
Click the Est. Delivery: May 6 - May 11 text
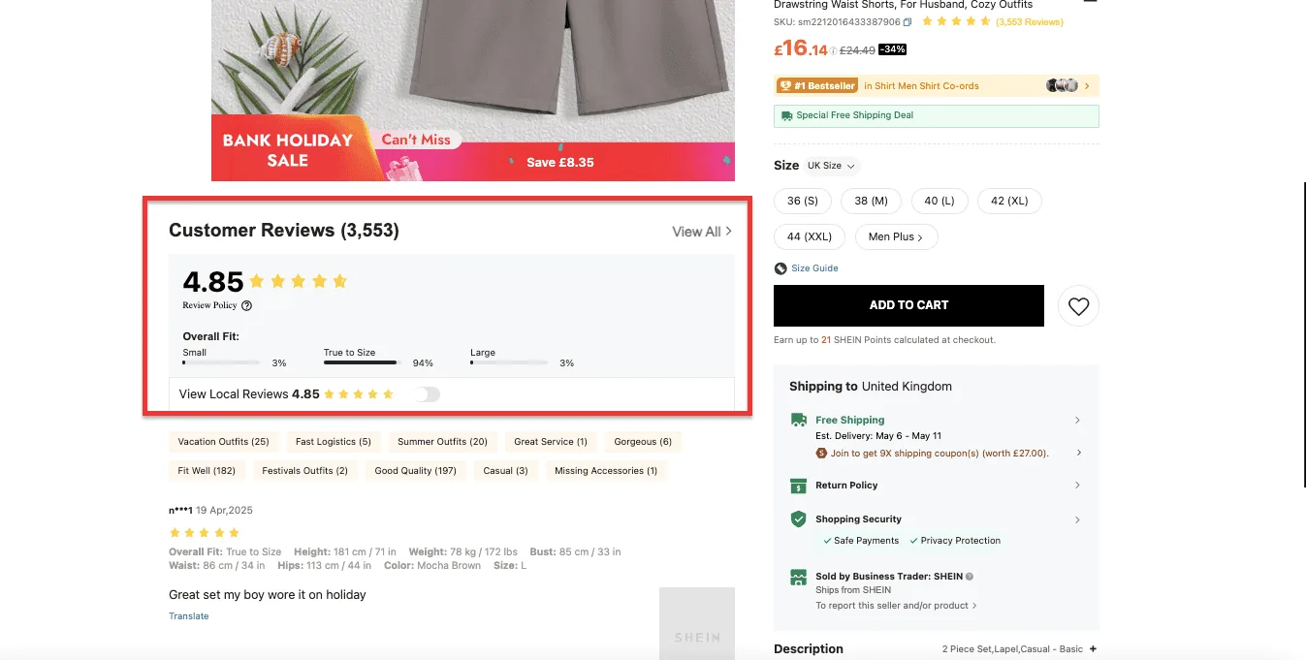click(x=878, y=436)
